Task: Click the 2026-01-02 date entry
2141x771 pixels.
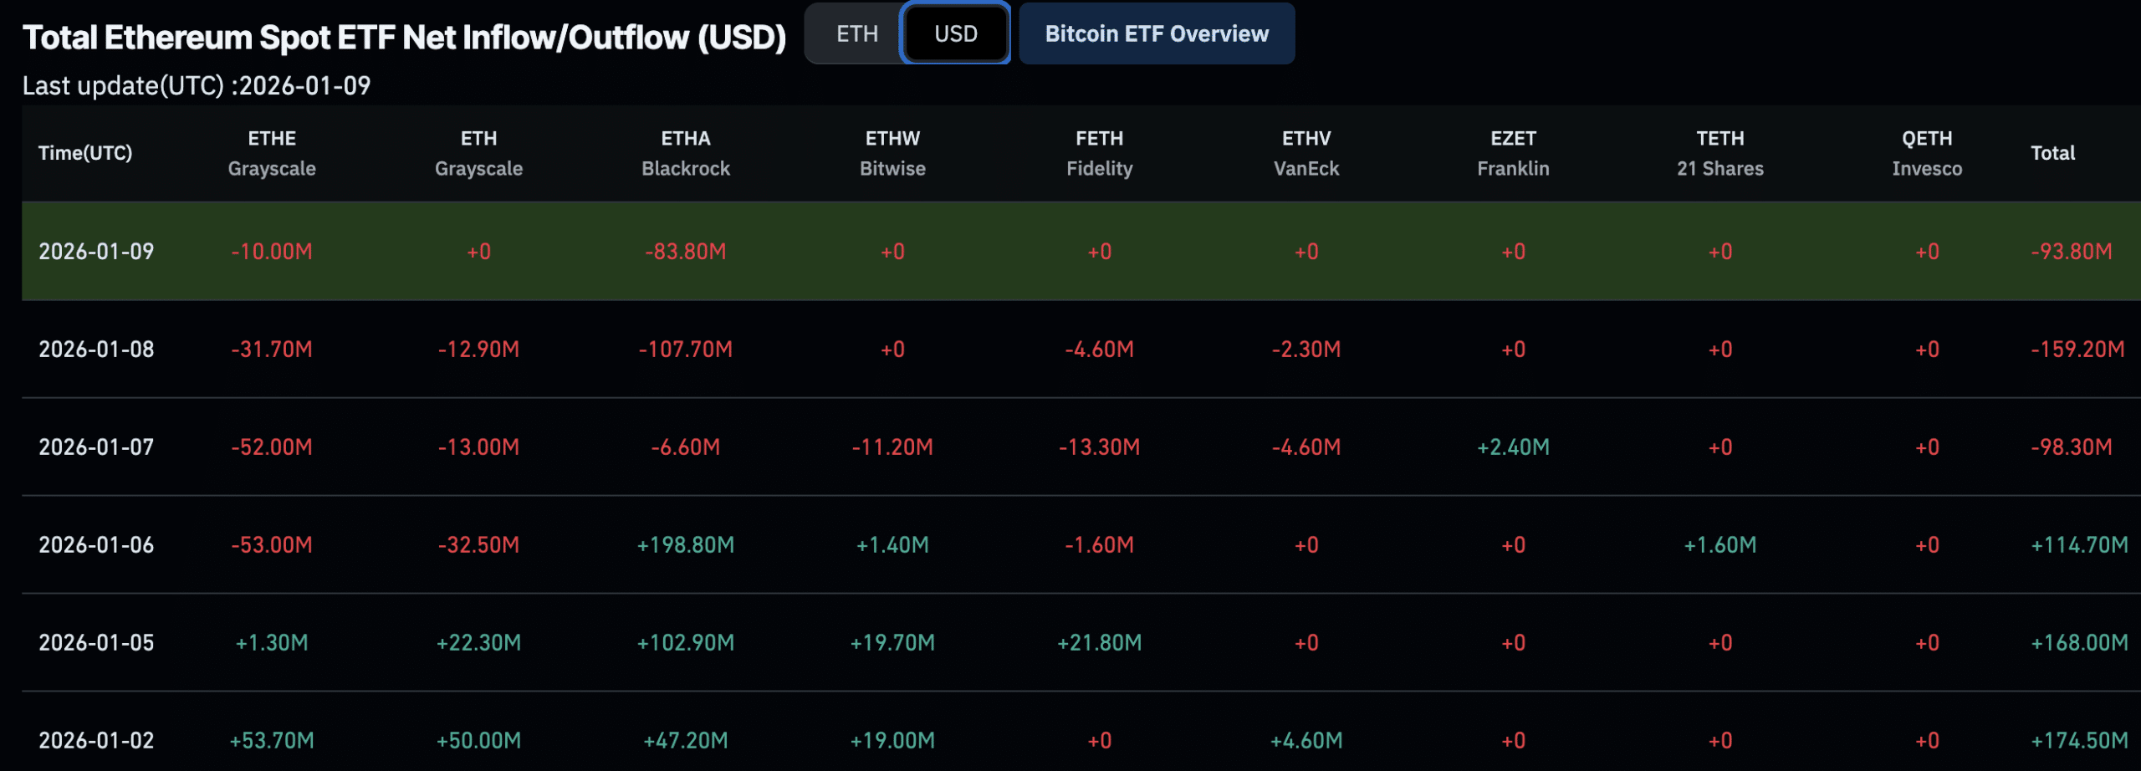Action: tap(95, 741)
